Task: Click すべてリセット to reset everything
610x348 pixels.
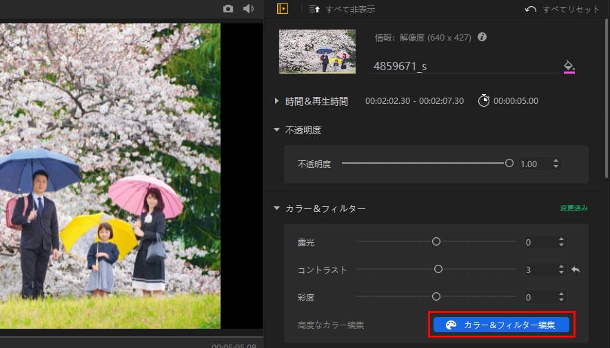Action: click(x=571, y=9)
